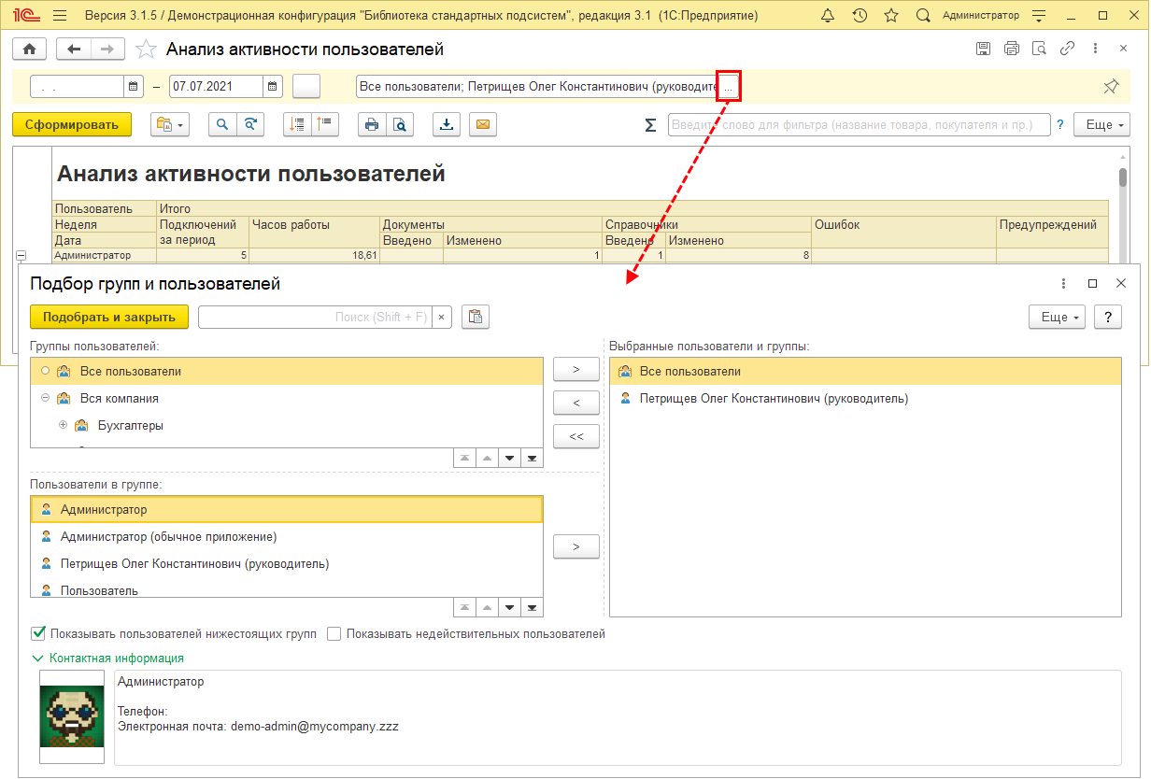
Task: Open favorites star in title bar
Action: [x=891, y=16]
